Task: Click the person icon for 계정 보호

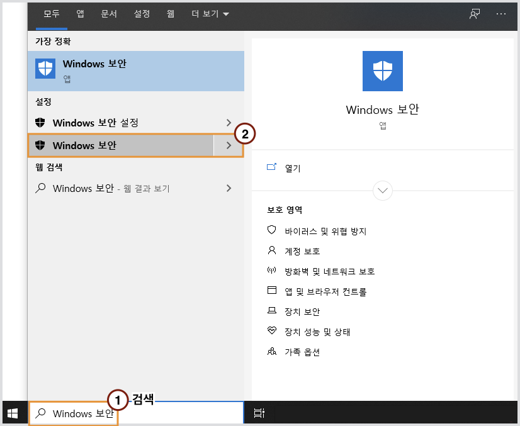Action: pos(271,250)
